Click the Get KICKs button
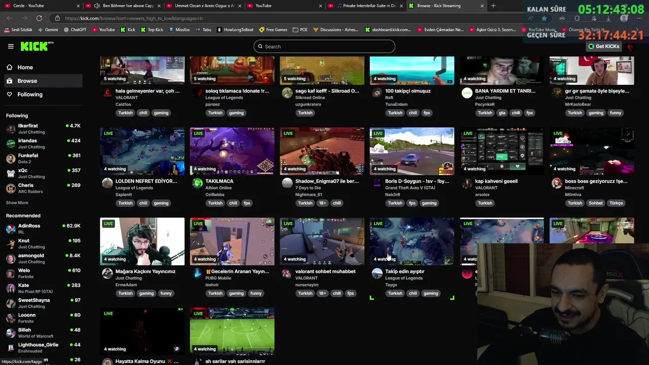 pyautogui.click(x=603, y=46)
